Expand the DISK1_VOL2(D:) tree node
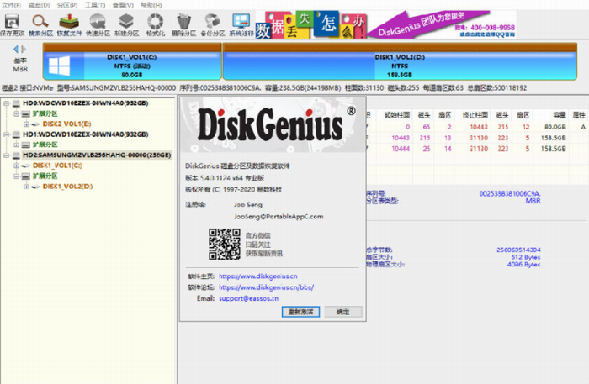The image size is (589, 384). (26, 186)
